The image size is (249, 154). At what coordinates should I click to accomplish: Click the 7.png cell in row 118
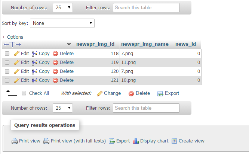click(x=147, y=54)
